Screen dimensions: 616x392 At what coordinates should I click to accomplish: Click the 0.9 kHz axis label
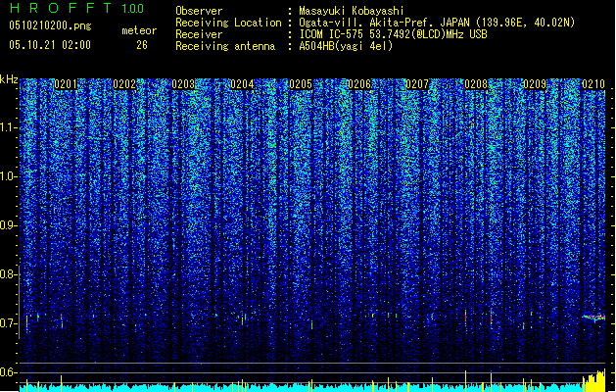coord(9,225)
